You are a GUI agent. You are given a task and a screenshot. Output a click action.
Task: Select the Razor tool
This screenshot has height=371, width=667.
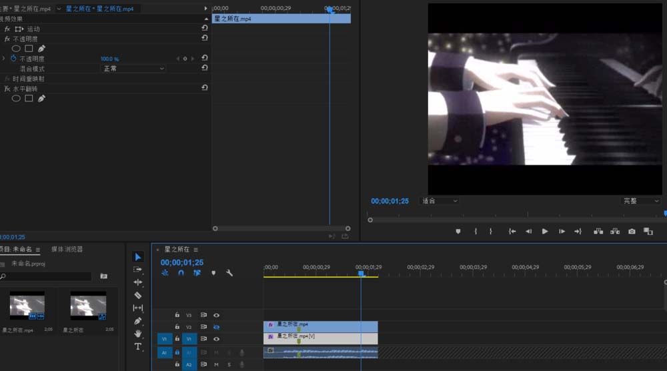[x=138, y=295]
